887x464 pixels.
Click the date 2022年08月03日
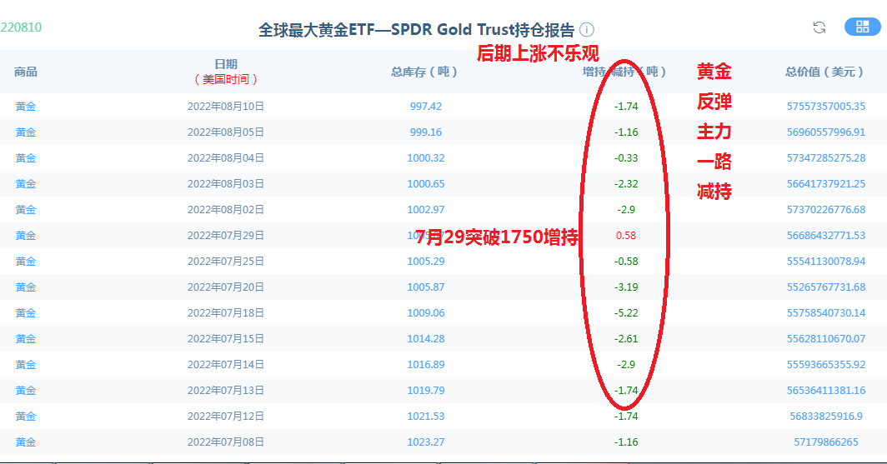coord(225,184)
